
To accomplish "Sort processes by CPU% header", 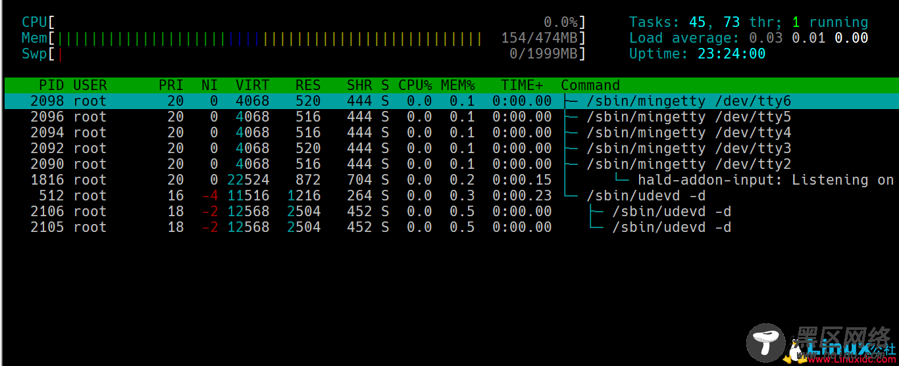I will click(415, 85).
